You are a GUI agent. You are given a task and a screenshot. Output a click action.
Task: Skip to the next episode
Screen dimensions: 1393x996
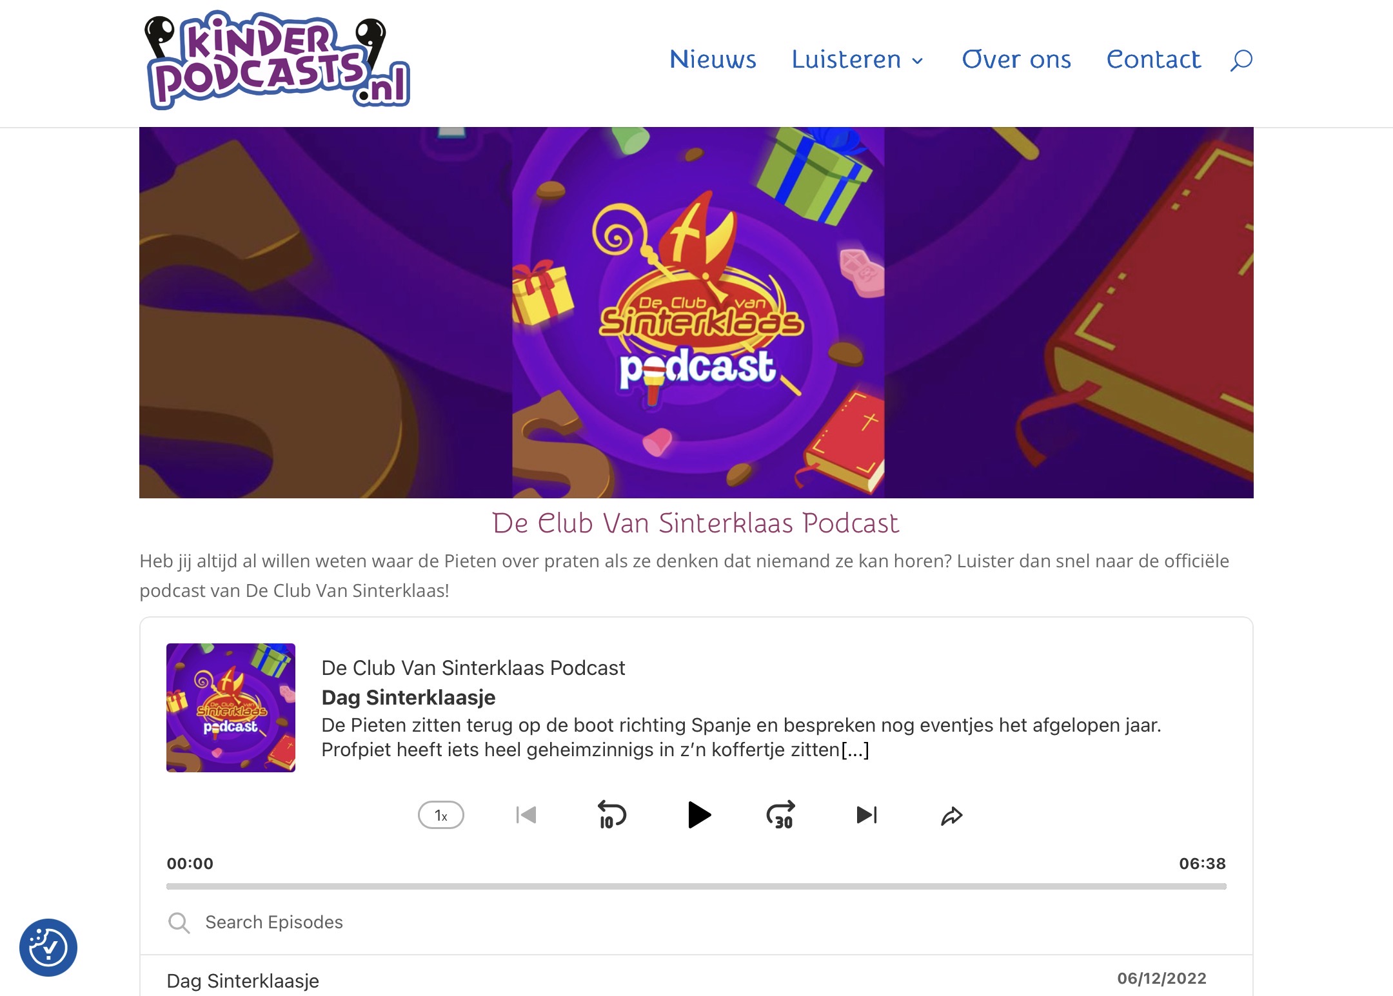click(866, 815)
